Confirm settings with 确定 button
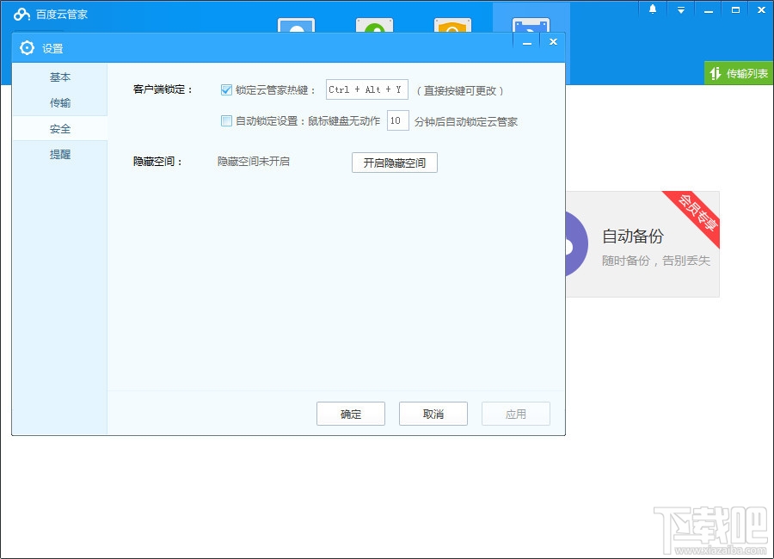 click(x=350, y=414)
